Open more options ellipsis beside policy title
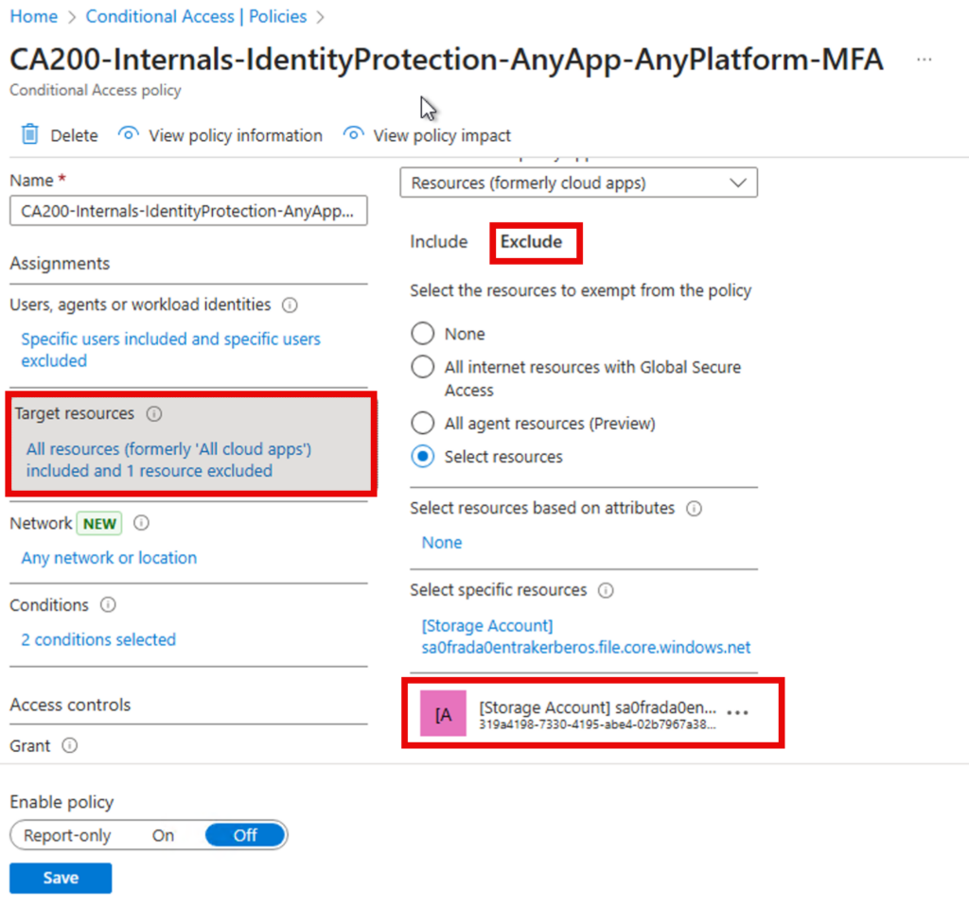Image resolution: width=969 pixels, height=907 pixels. coord(924,60)
